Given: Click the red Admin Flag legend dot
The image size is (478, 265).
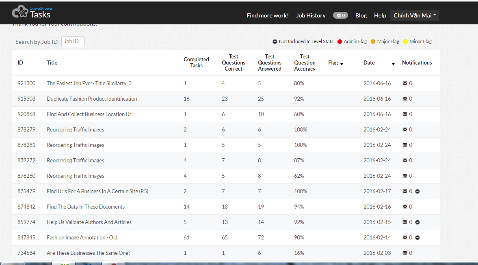Looking at the screenshot, I should click(x=340, y=41).
